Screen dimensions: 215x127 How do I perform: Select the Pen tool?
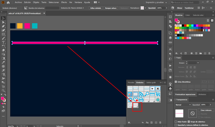point(3,26)
